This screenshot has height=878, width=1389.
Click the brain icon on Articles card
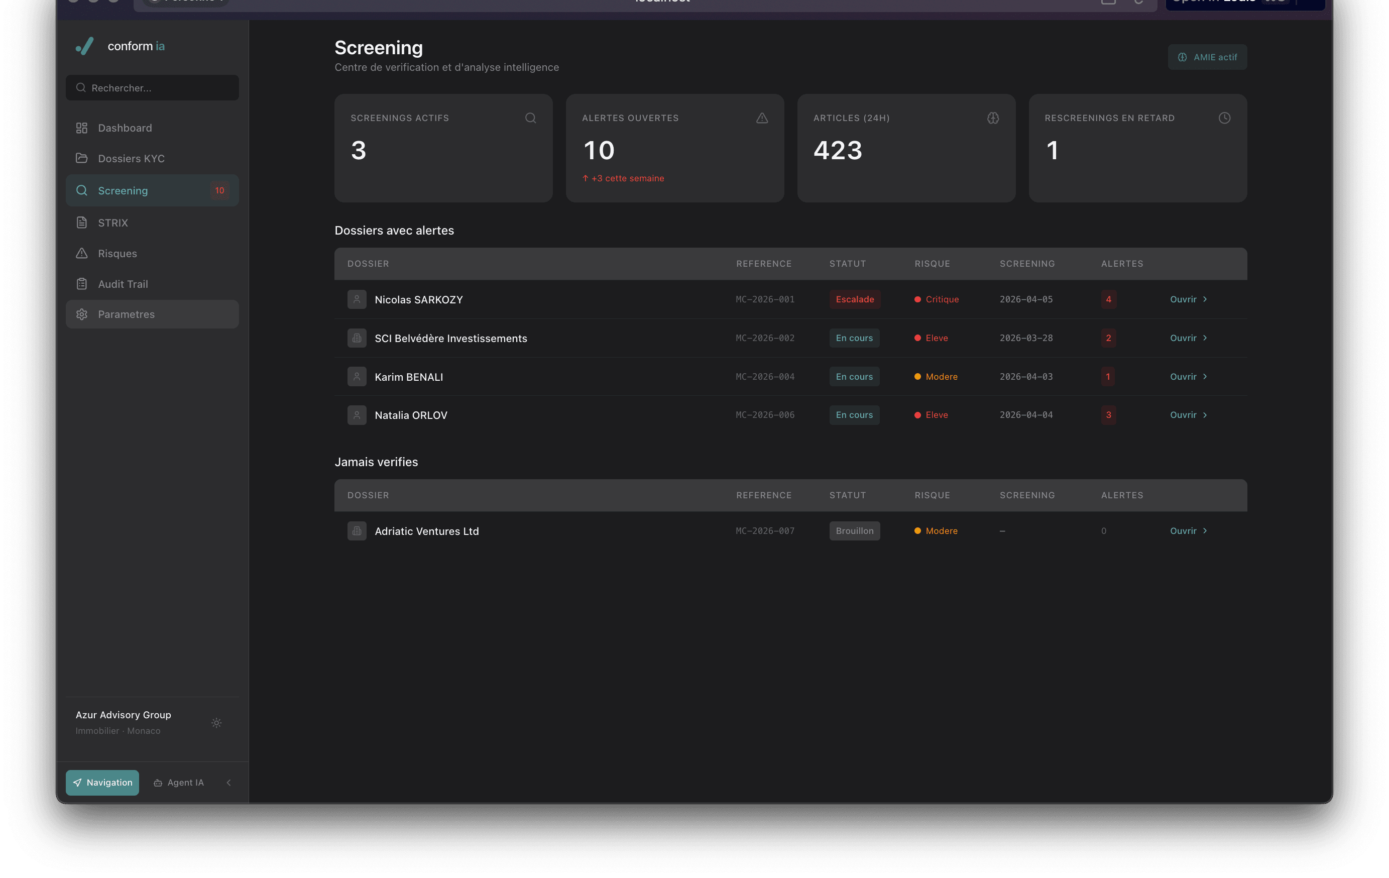[993, 118]
